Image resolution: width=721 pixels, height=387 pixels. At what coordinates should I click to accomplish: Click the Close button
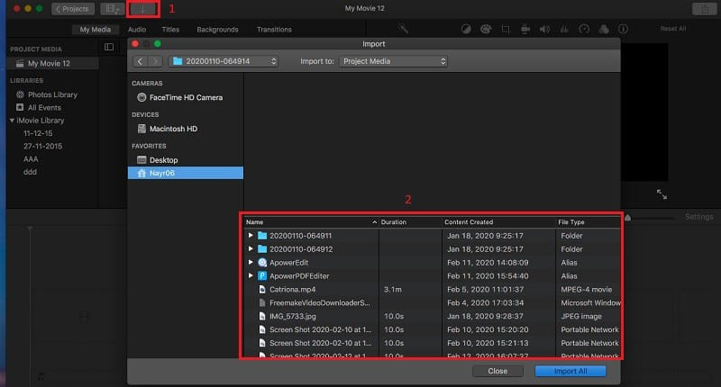(x=497, y=371)
